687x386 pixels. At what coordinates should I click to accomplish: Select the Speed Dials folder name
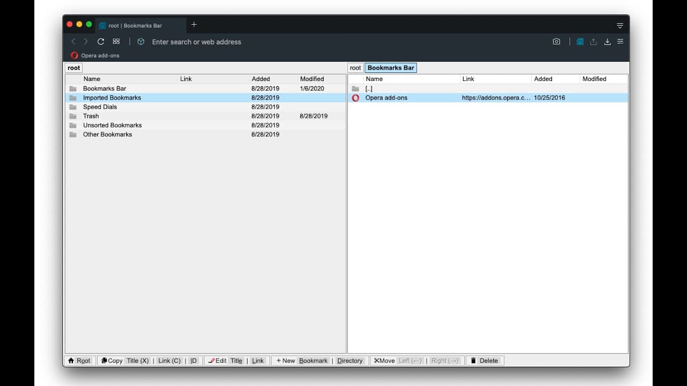click(100, 107)
